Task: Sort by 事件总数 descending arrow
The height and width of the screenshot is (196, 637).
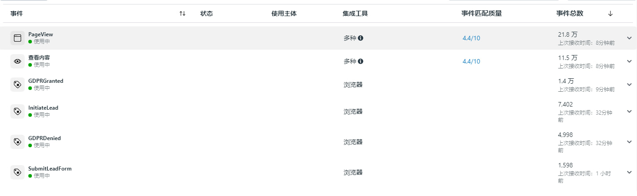Action: [610, 13]
